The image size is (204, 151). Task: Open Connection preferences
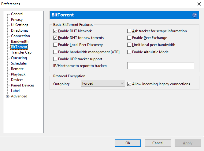click(20, 36)
